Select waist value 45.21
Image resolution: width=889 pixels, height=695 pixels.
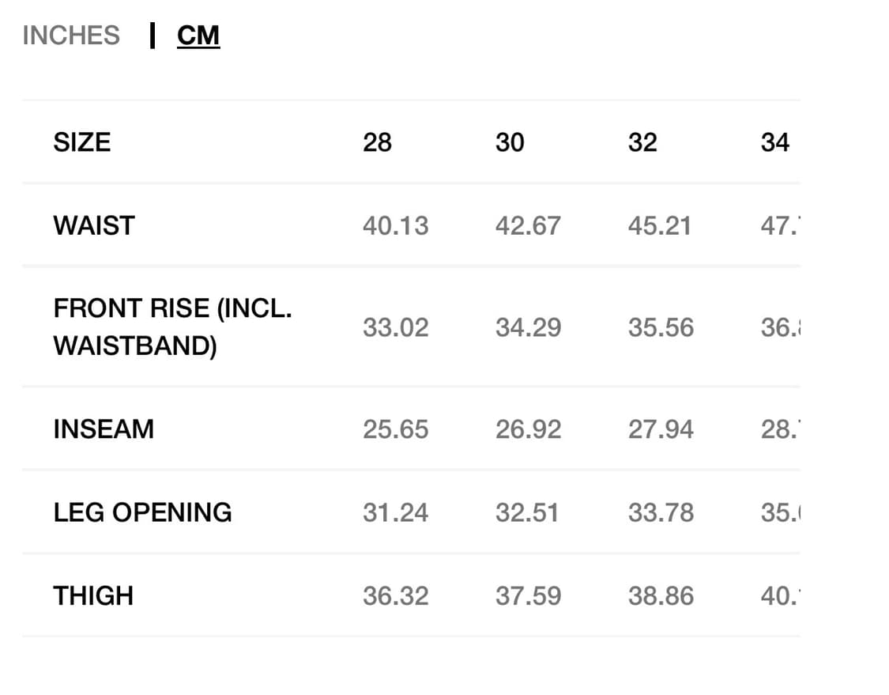[x=661, y=226]
